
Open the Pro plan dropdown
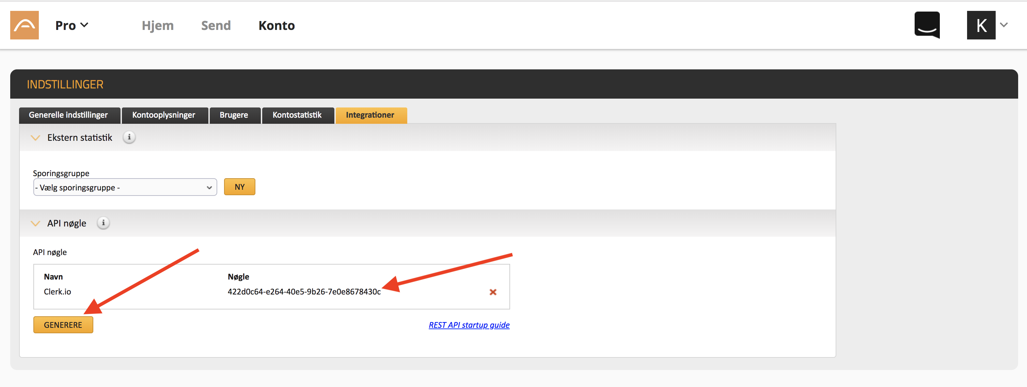click(x=72, y=26)
